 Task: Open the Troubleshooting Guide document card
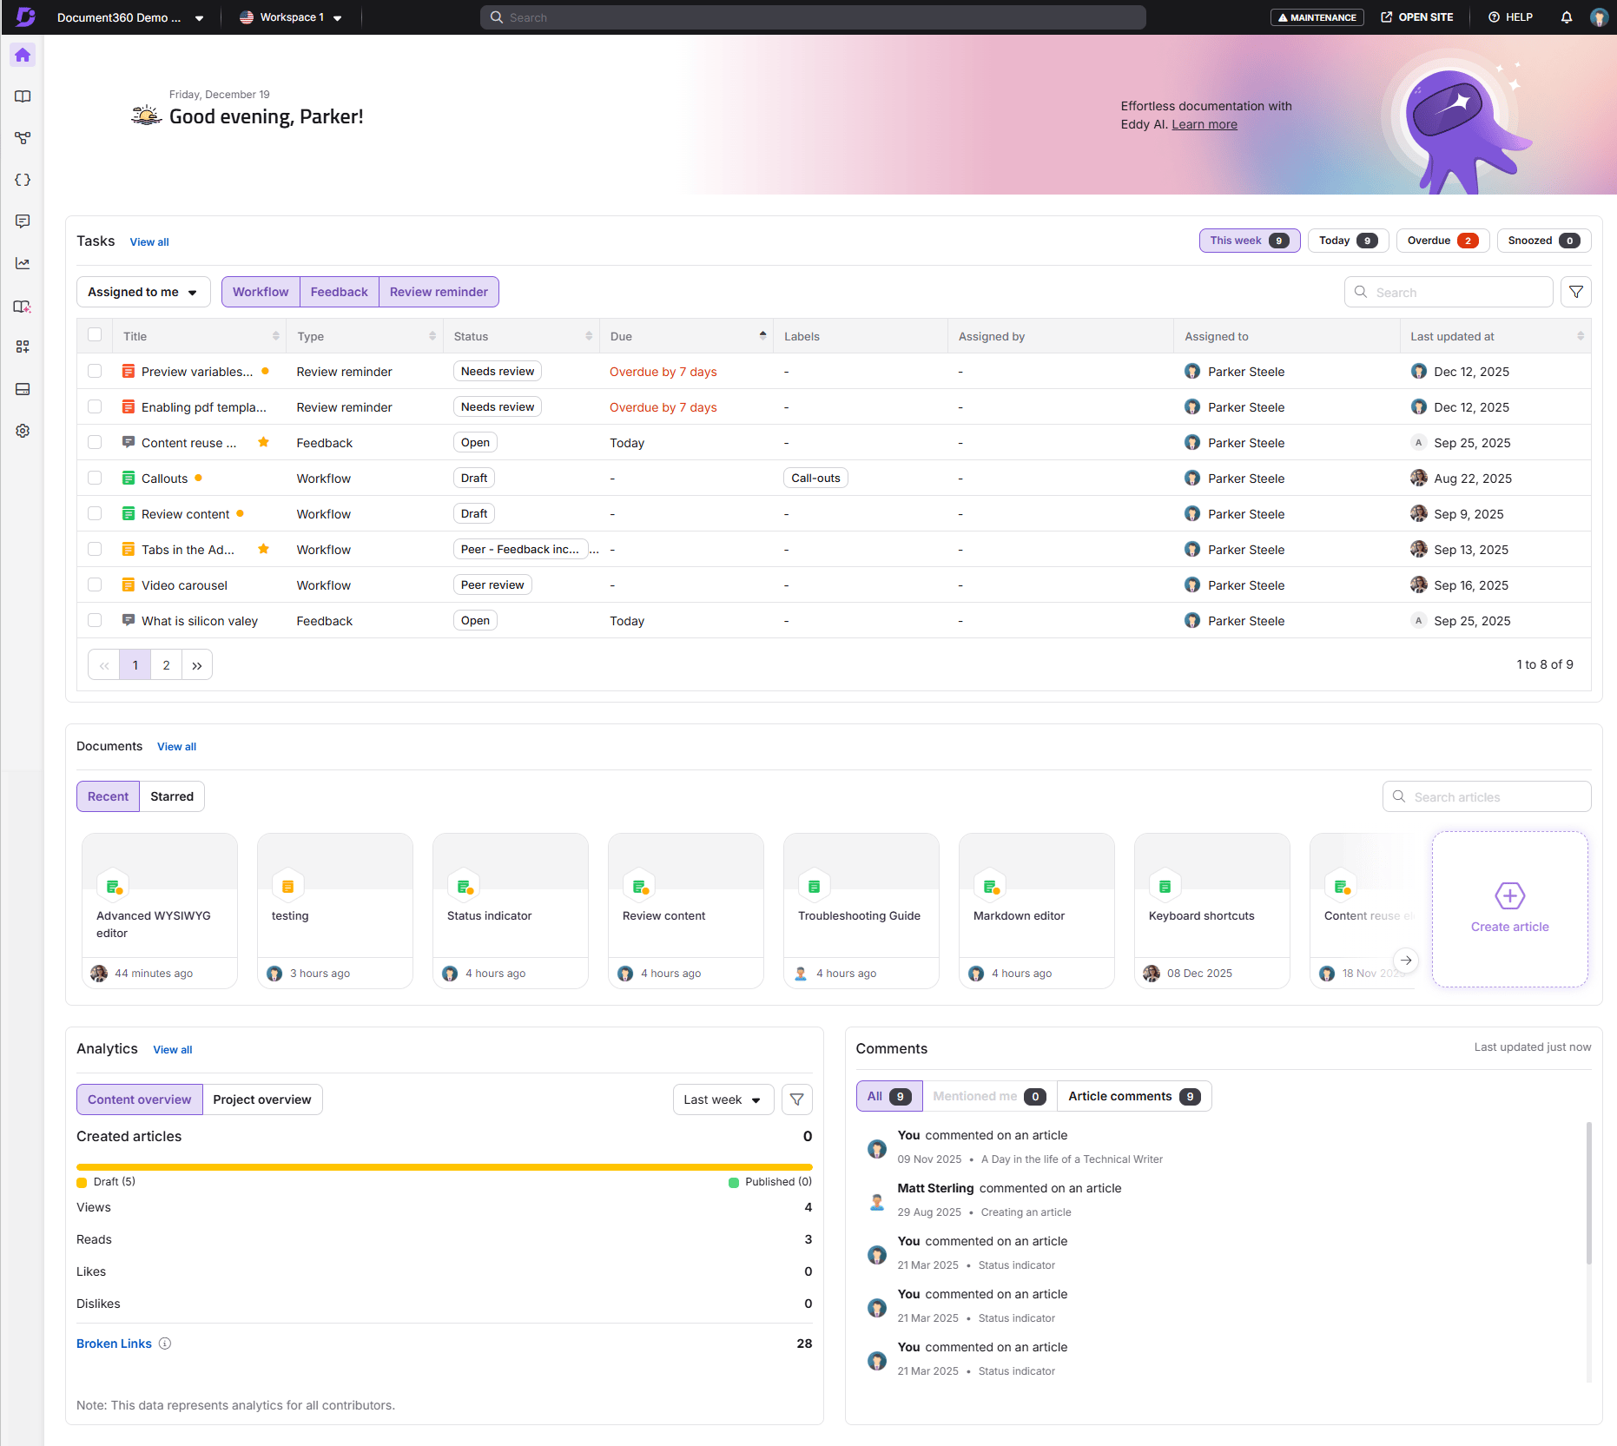(x=861, y=909)
